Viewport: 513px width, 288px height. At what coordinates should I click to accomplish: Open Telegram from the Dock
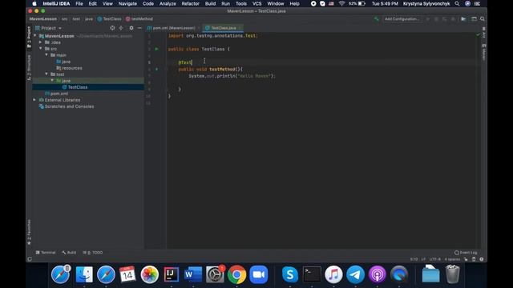click(x=355, y=274)
